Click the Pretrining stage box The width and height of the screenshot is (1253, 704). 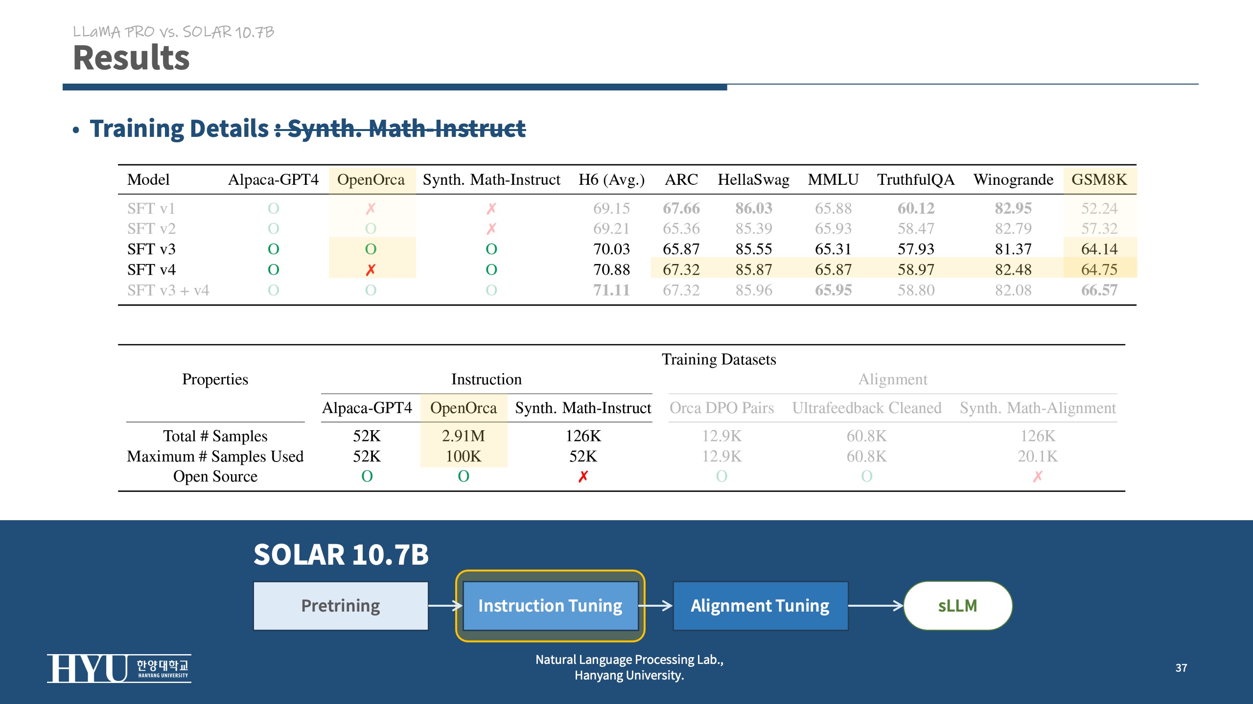point(341,606)
